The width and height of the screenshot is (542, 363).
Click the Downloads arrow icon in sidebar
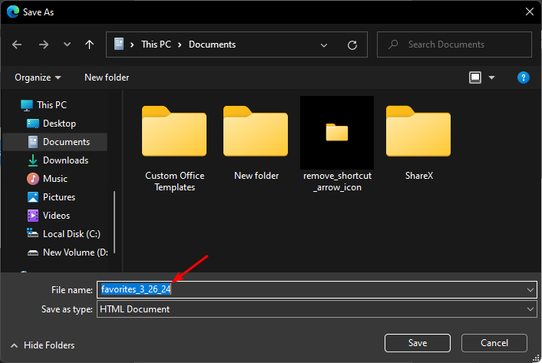point(33,160)
